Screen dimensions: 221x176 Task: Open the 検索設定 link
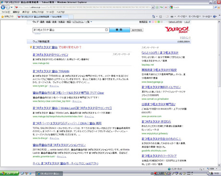point(143,22)
